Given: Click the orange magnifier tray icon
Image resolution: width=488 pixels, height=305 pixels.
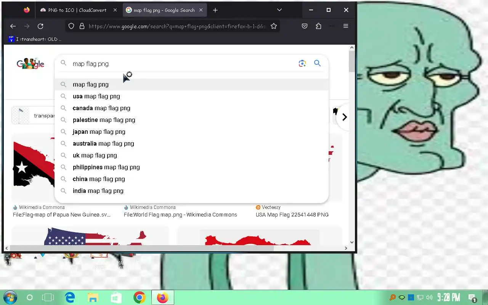Looking at the screenshot, I should (392, 297).
